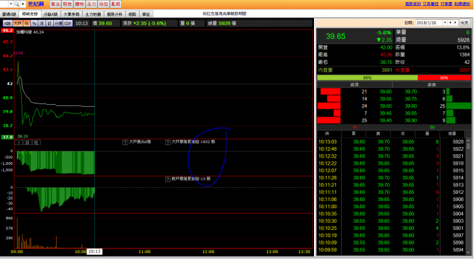Click the first top-right header link

pyautogui.click(x=413, y=4)
